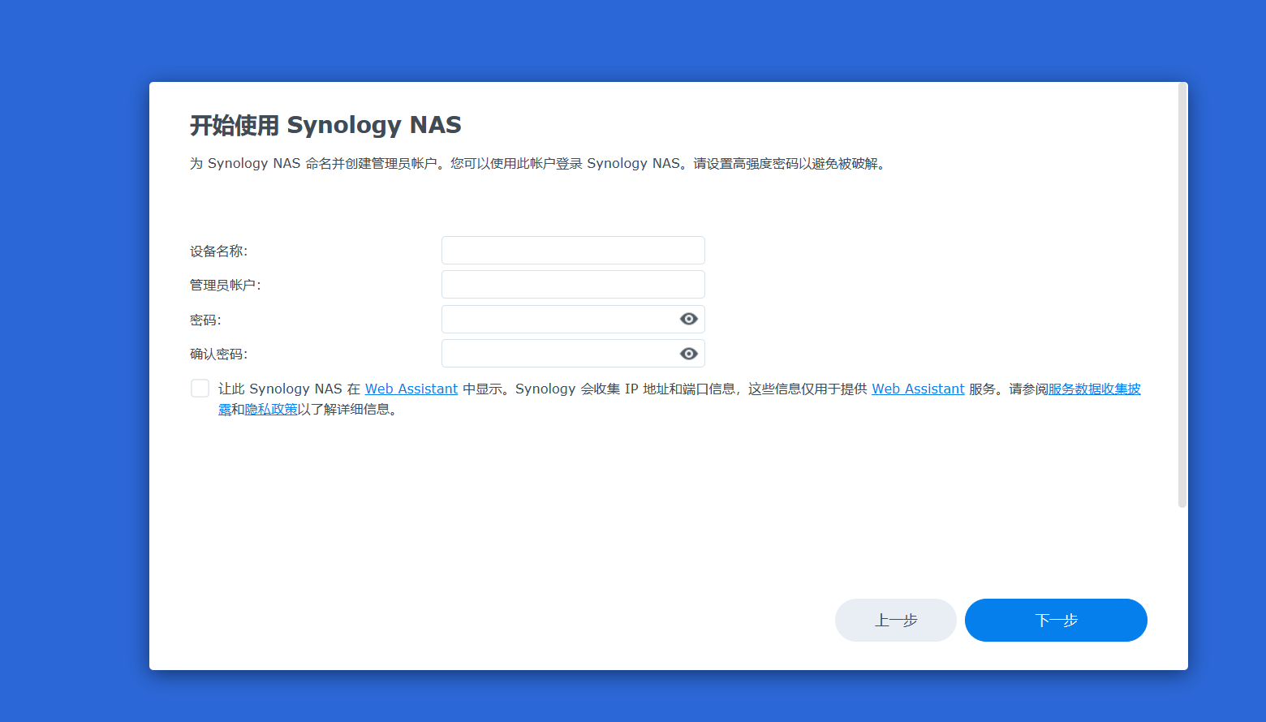Open the 隐私政策 link
The height and width of the screenshot is (722, 1266).
coord(271,409)
